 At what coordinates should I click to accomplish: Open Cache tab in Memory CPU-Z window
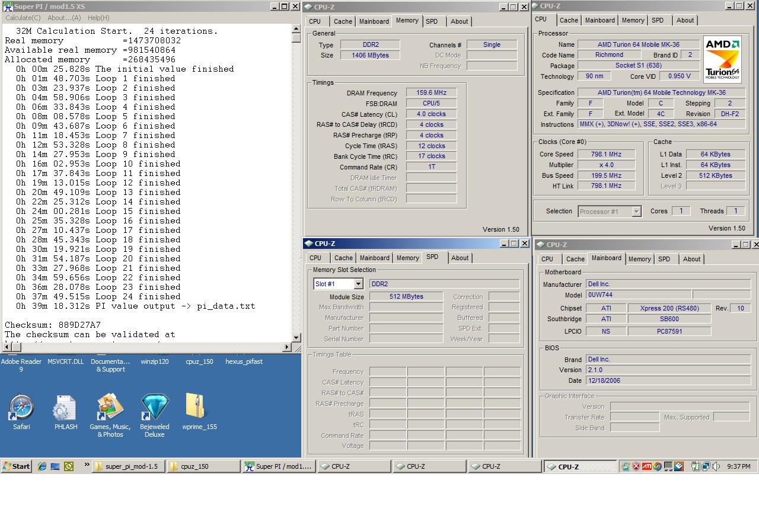click(343, 21)
